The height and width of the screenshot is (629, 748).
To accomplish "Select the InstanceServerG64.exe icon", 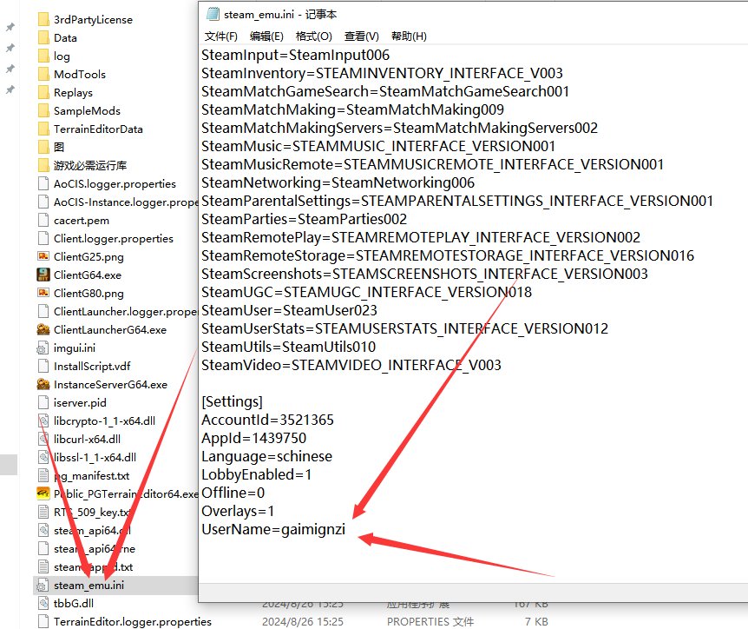I will click(x=43, y=384).
